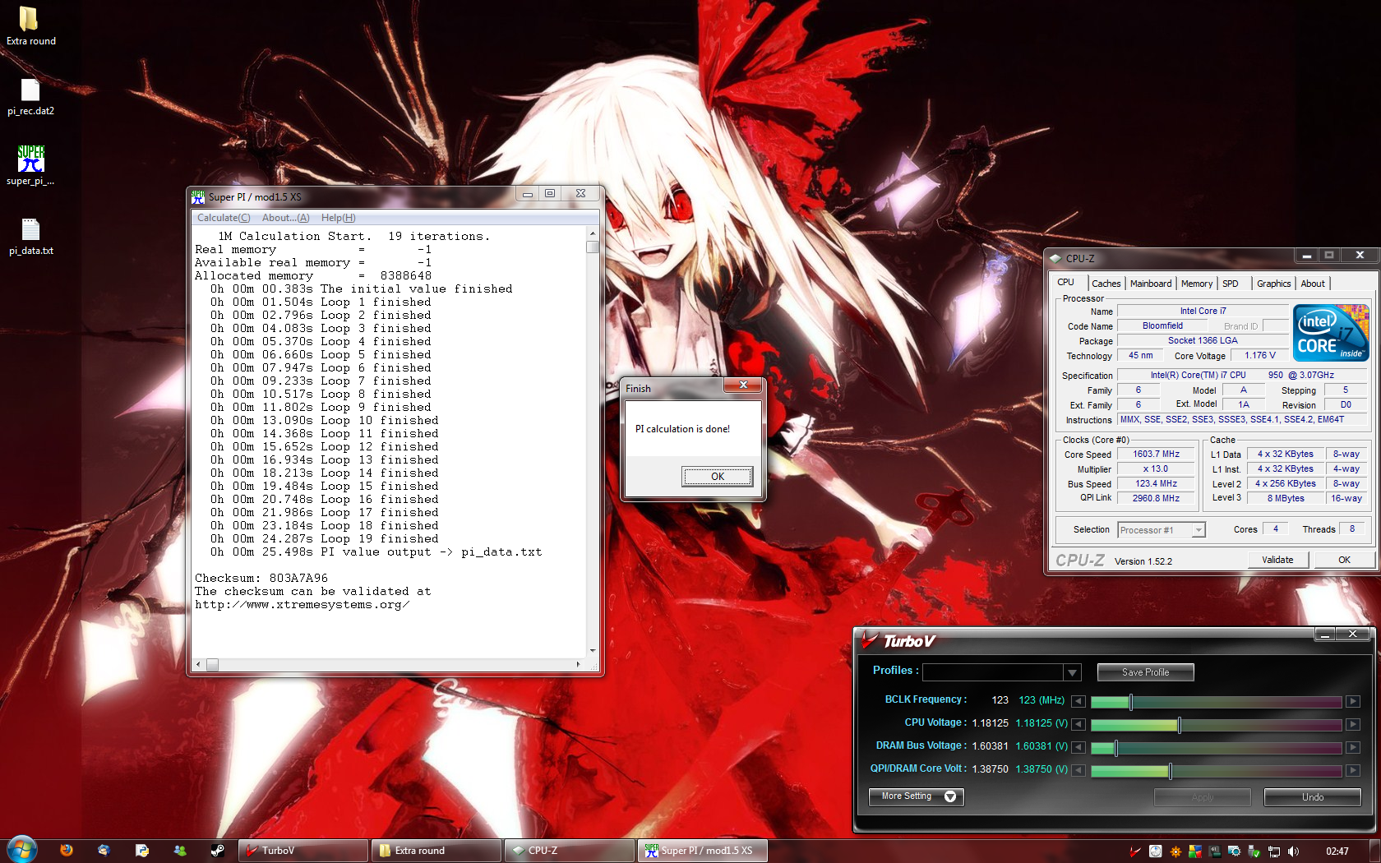Launch Firefox from the taskbar
This screenshot has width=1381, height=863.
coord(67,851)
